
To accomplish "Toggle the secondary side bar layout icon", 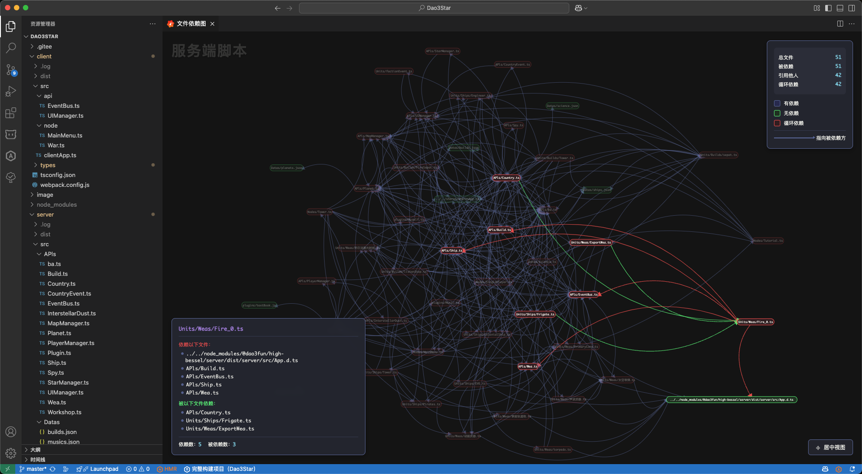I will click(x=852, y=8).
